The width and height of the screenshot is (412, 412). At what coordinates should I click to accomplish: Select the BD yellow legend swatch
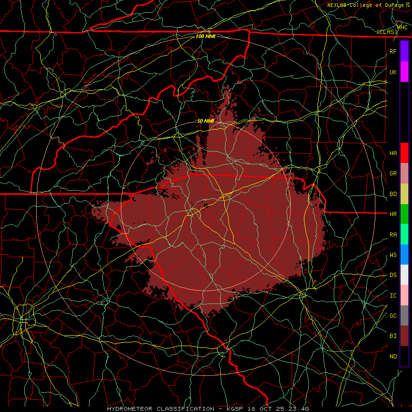pos(404,194)
